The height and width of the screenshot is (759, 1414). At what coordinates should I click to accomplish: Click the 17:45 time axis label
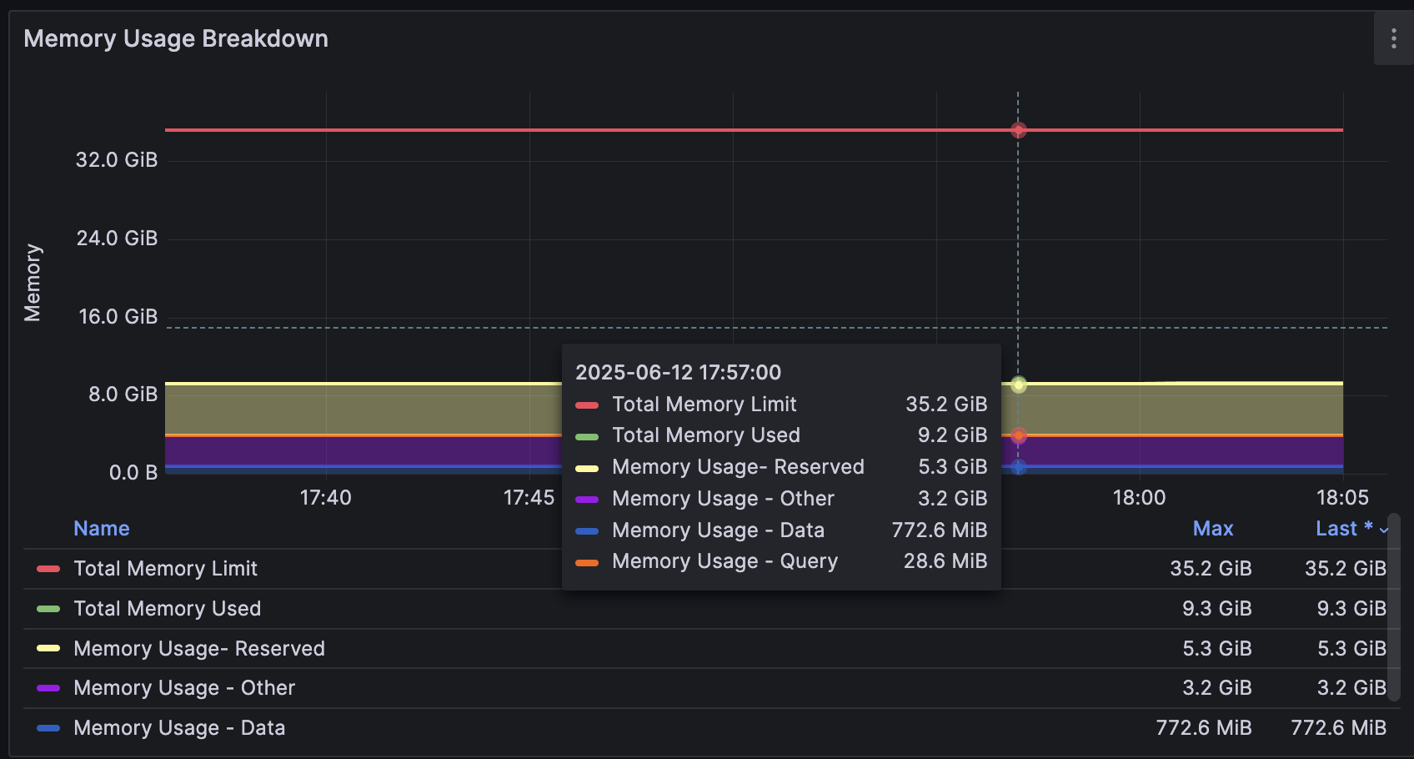[529, 498]
